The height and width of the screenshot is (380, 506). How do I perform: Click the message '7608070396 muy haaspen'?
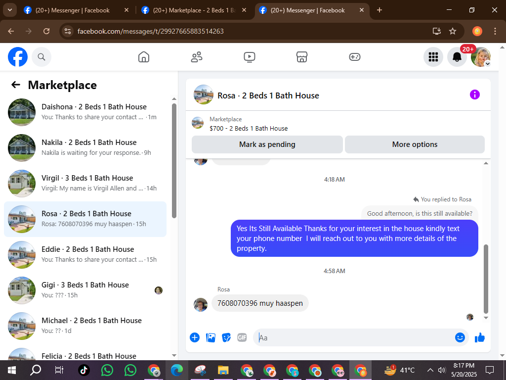point(260,303)
